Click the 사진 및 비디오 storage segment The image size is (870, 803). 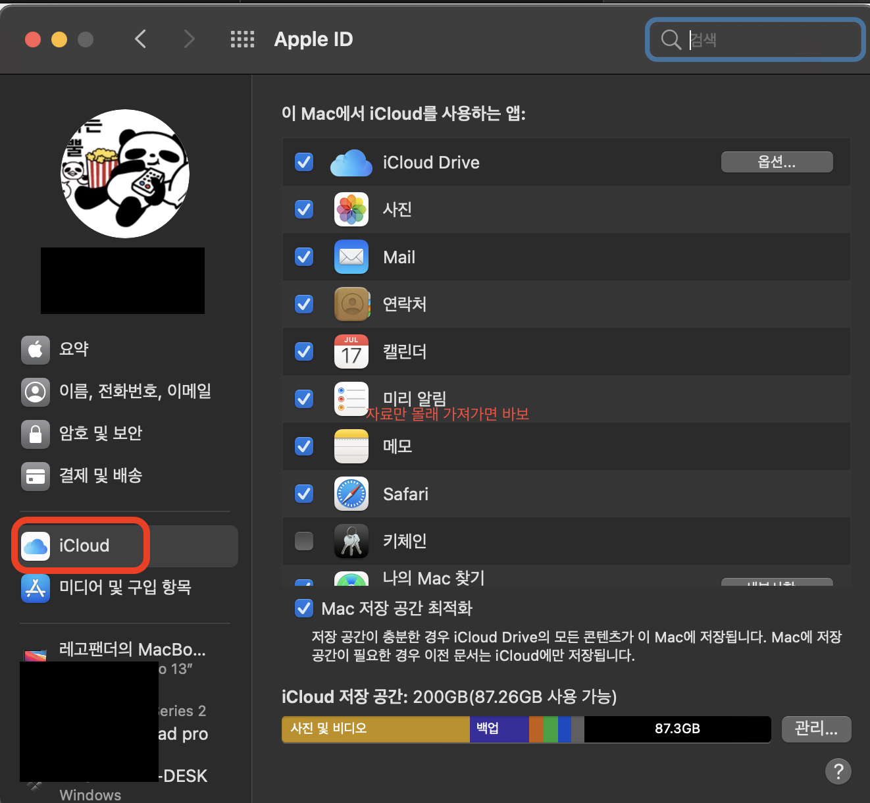point(376,729)
